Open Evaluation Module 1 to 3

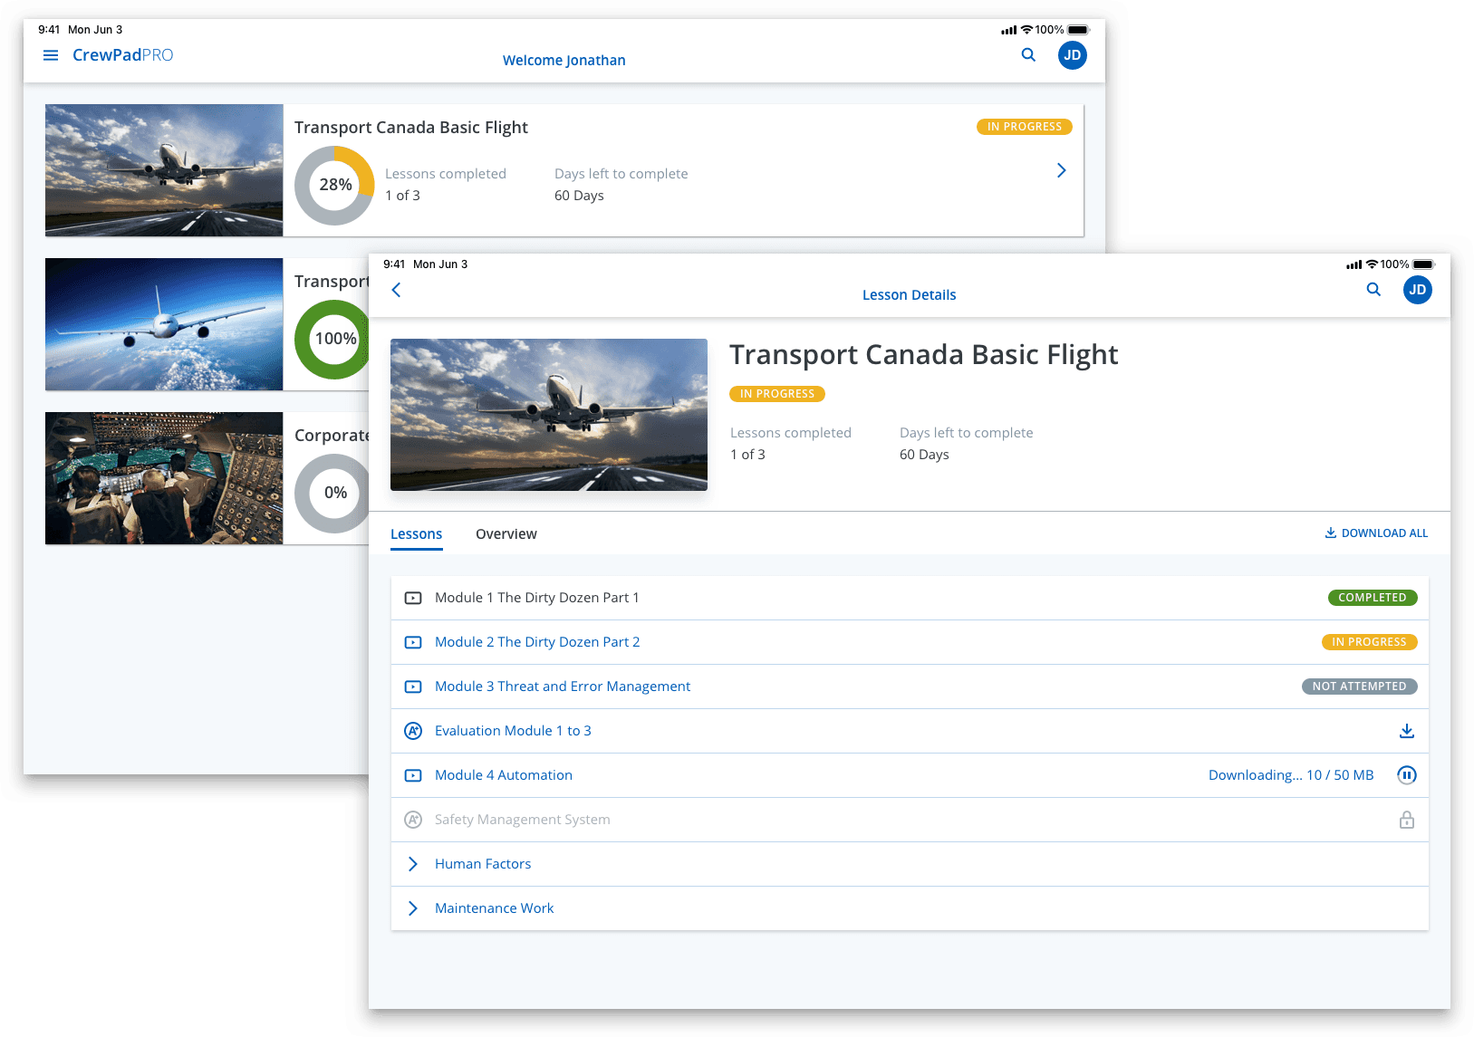pos(910,731)
